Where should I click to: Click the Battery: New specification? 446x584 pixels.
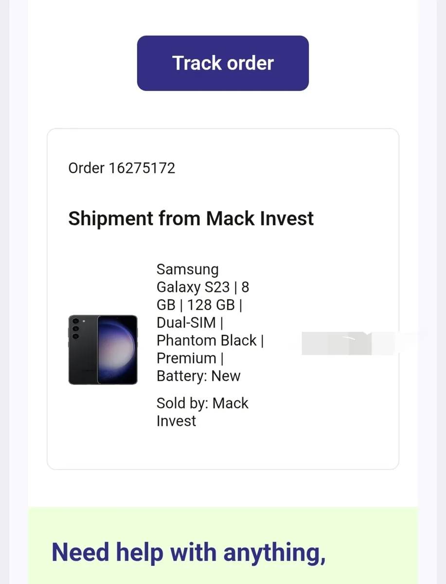point(198,376)
